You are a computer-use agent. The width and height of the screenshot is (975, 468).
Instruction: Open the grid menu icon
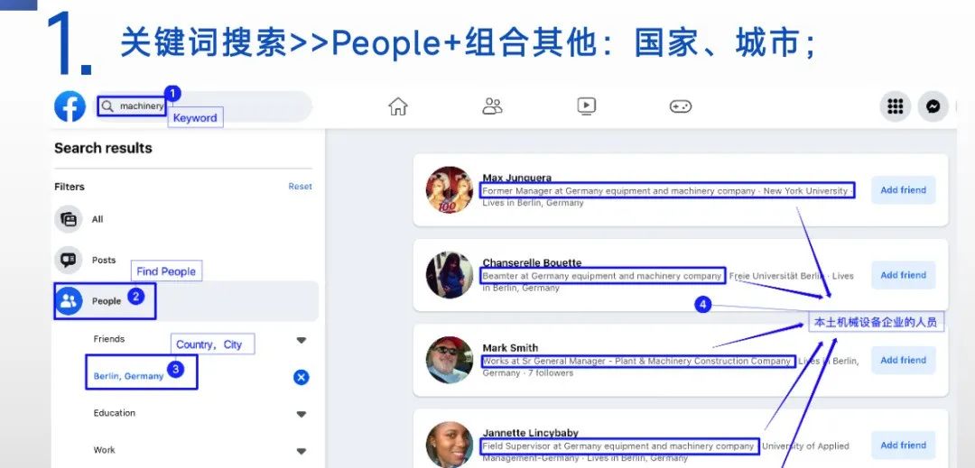[x=896, y=106]
